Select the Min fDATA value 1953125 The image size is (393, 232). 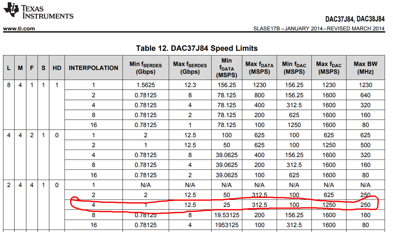(227, 225)
